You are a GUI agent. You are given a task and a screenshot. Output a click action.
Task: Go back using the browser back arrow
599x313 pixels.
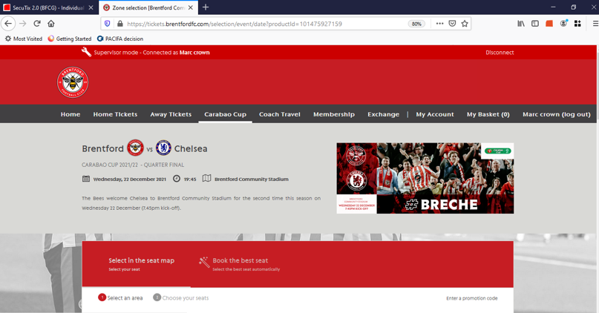pyautogui.click(x=8, y=24)
